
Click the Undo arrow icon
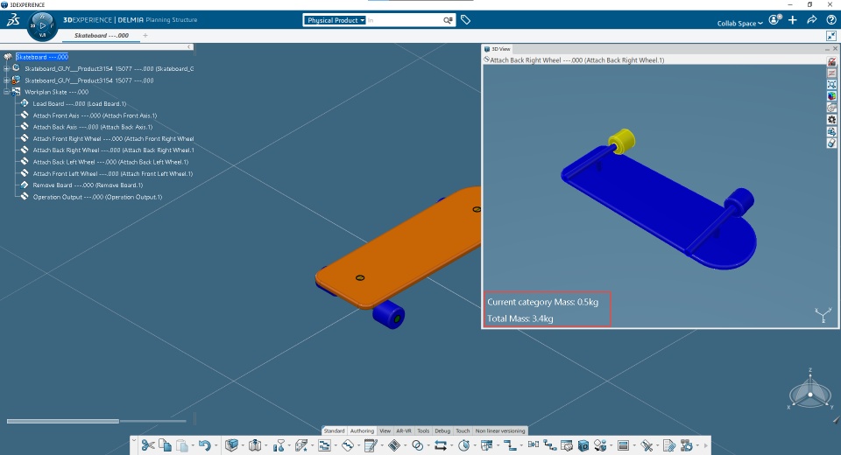point(204,445)
